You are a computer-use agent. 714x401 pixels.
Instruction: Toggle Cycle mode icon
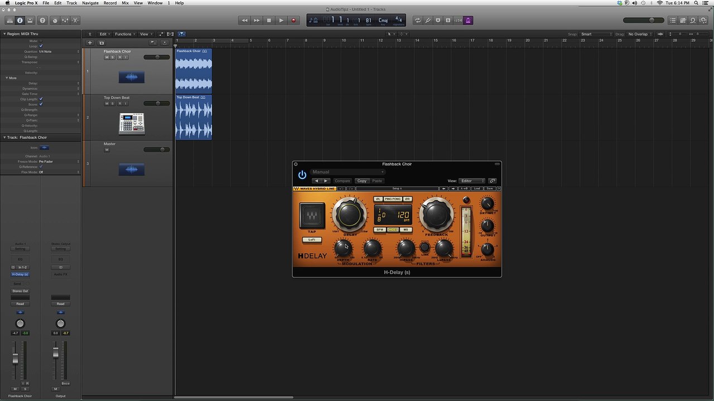coord(417,21)
